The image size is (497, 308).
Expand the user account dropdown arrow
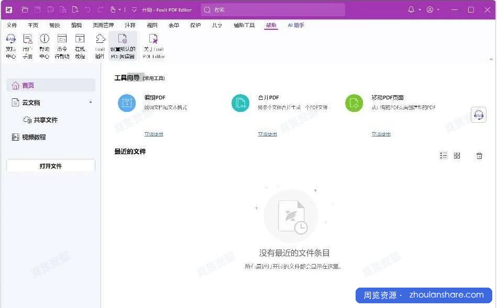[438, 9]
